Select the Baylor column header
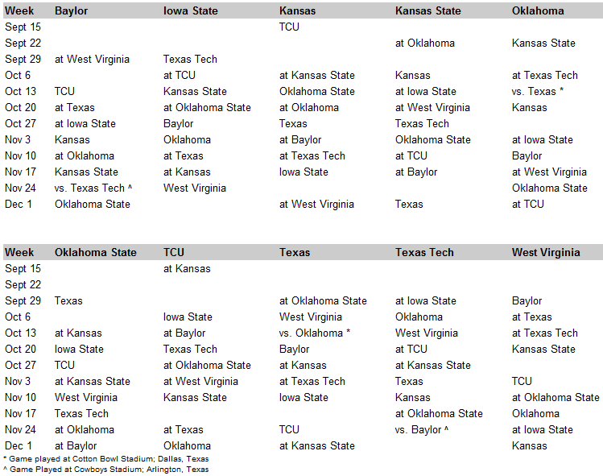This screenshot has height=476, width=603. tap(71, 10)
